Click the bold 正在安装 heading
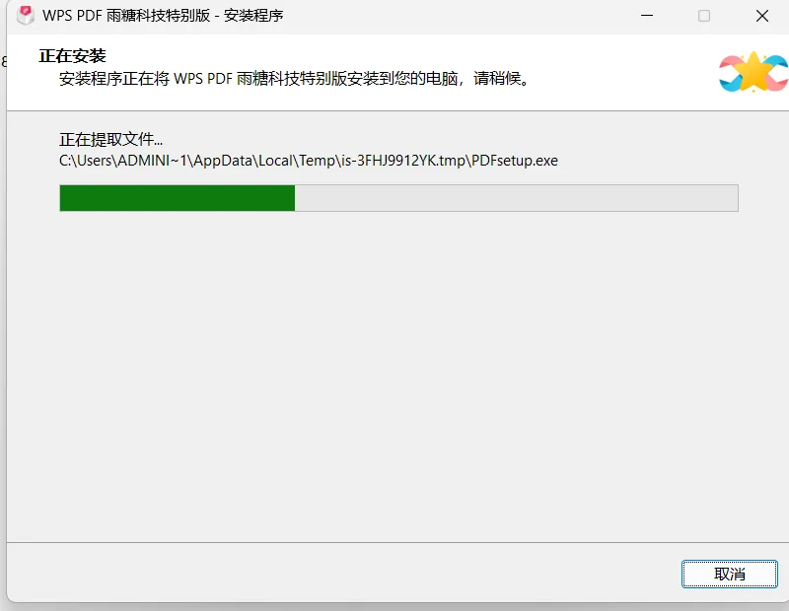Image resolution: width=789 pixels, height=611 pixels. (72, 56)
